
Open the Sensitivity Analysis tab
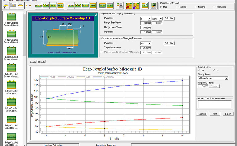coord(105,145)
